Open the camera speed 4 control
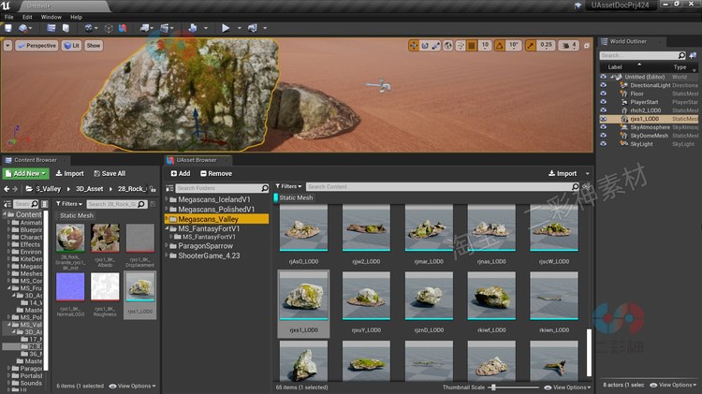The image size is (702, 394). click(569, 46)
